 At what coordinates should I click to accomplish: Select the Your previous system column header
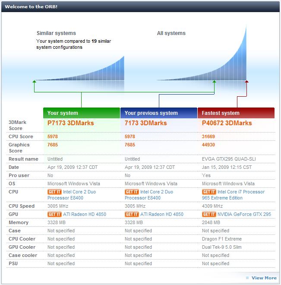pos(159,113)
